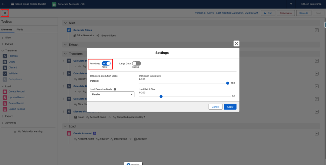This screenshot has width=326, height=165.
Task: Select the Discard tool icon
Action: pos(5,68)
